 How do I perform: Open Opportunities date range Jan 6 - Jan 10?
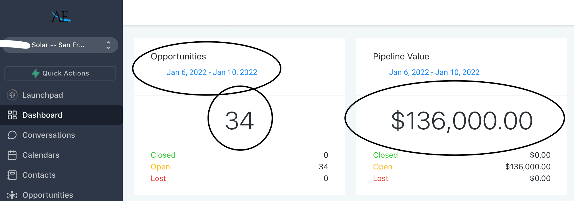click(212, 72)
